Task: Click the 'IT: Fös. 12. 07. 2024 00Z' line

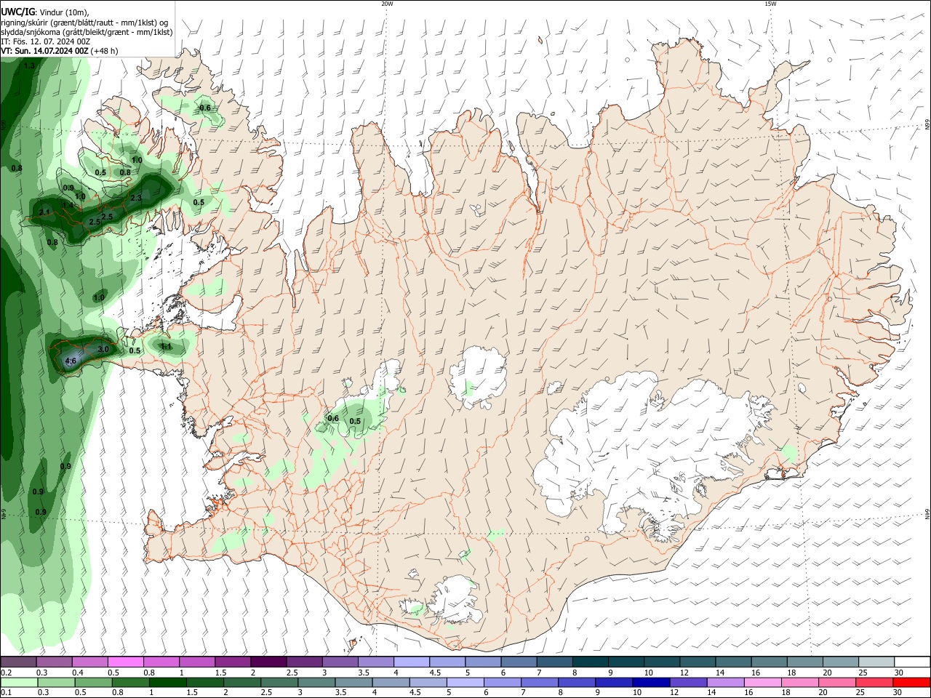Action: (x=45, y=41)
